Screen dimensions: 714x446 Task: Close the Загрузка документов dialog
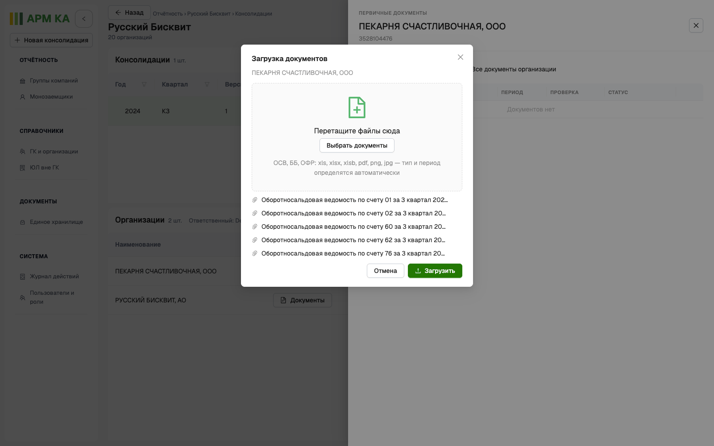(461, 57)
